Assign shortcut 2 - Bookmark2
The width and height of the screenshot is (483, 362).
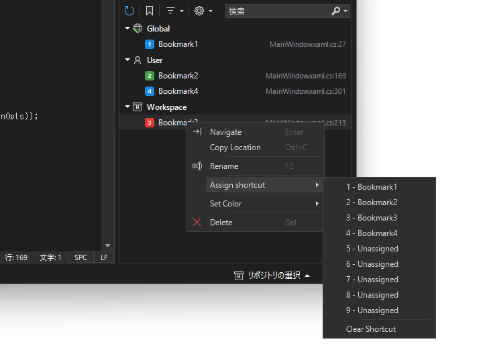(379, 202)
